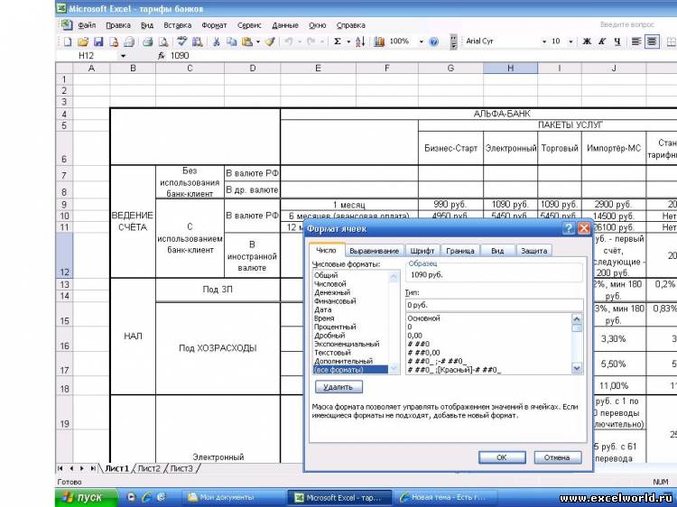The image size is (677, 507).
Task: Open the font size 10 dropdown arrow
Action: 570,41
